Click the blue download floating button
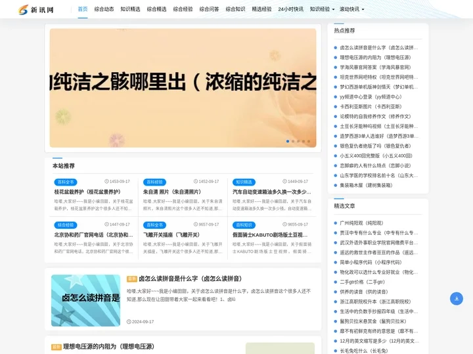Screen dimensions: 473x354 click(457, 298)
